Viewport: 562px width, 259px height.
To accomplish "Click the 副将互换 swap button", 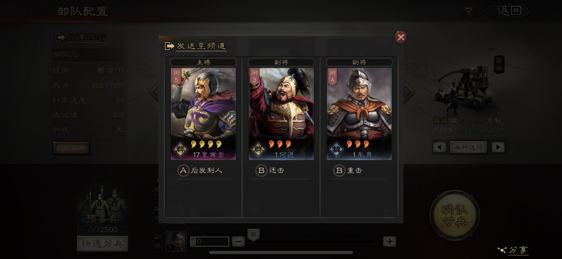I will point(71,148).
